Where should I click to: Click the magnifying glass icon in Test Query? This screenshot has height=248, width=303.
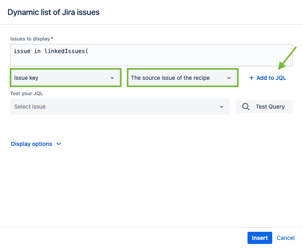tap(245, 107)
